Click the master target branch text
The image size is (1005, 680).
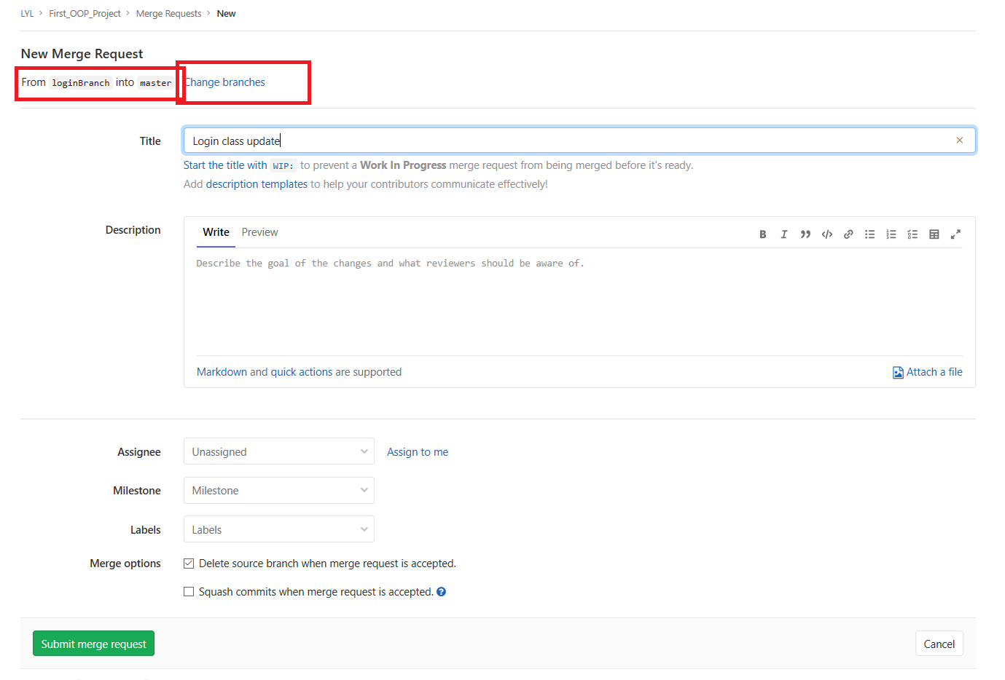click(156, 83)
